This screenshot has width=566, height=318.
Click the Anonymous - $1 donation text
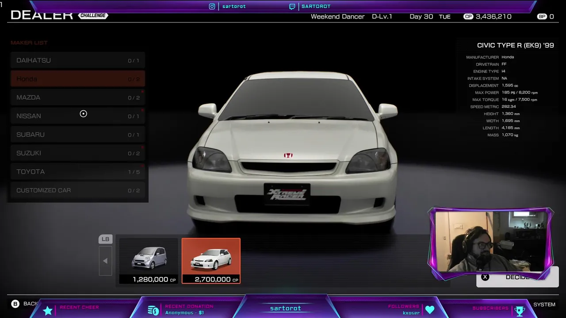(x=184, y=313)
